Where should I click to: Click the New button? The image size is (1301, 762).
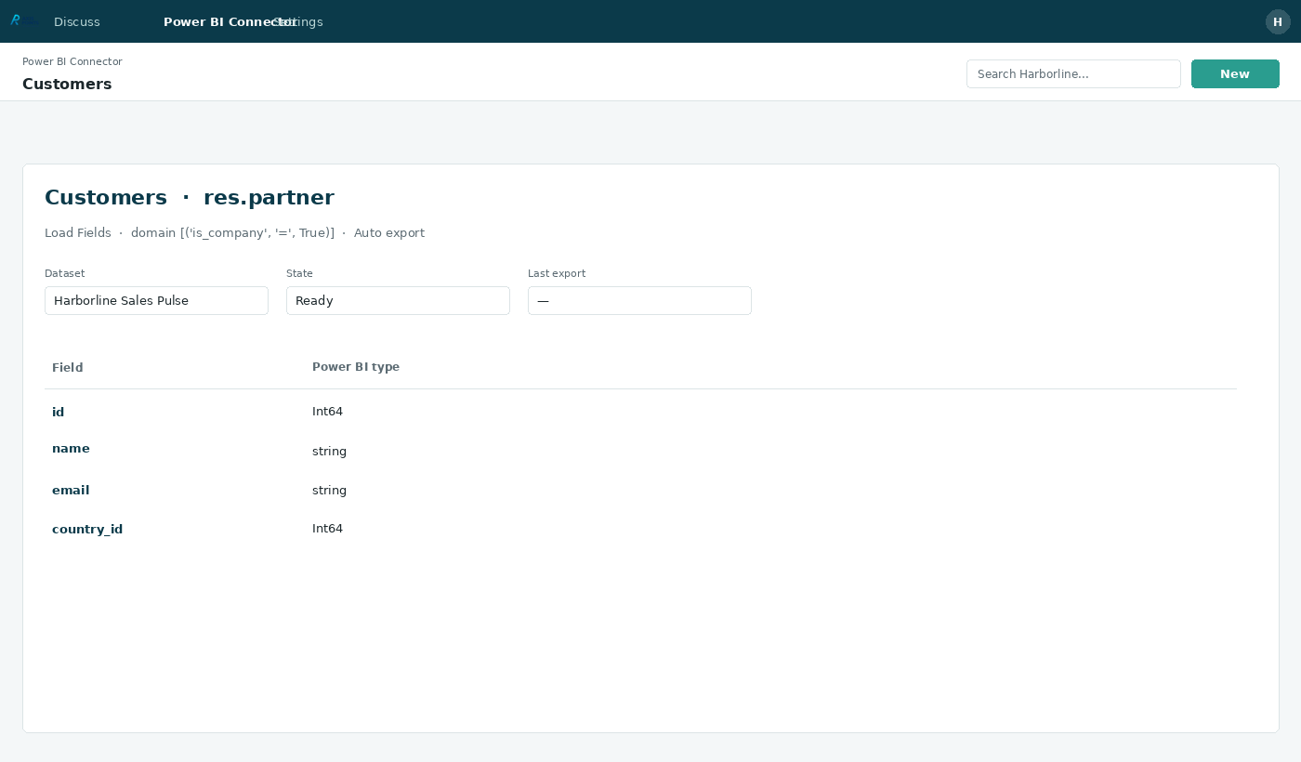point(1235,73)
